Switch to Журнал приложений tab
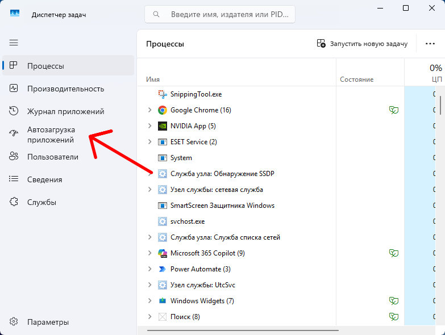Image resolution: width=445 pixels, height=335 pixels. tap(68, 111)
